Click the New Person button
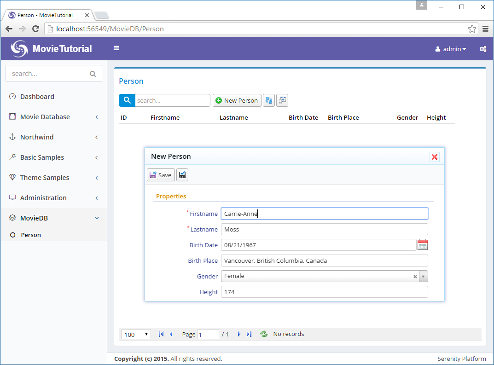The height and width of the screenshot is (365, 494). coord(237,100)
